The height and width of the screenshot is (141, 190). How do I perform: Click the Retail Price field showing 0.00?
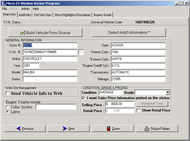pyautogui.click(x=120, y=111)
